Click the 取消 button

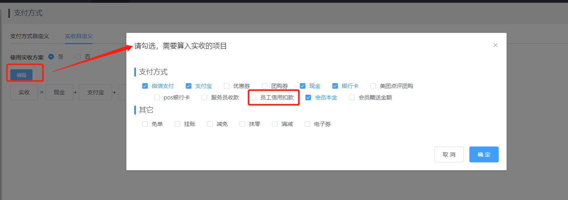(449, 154)
